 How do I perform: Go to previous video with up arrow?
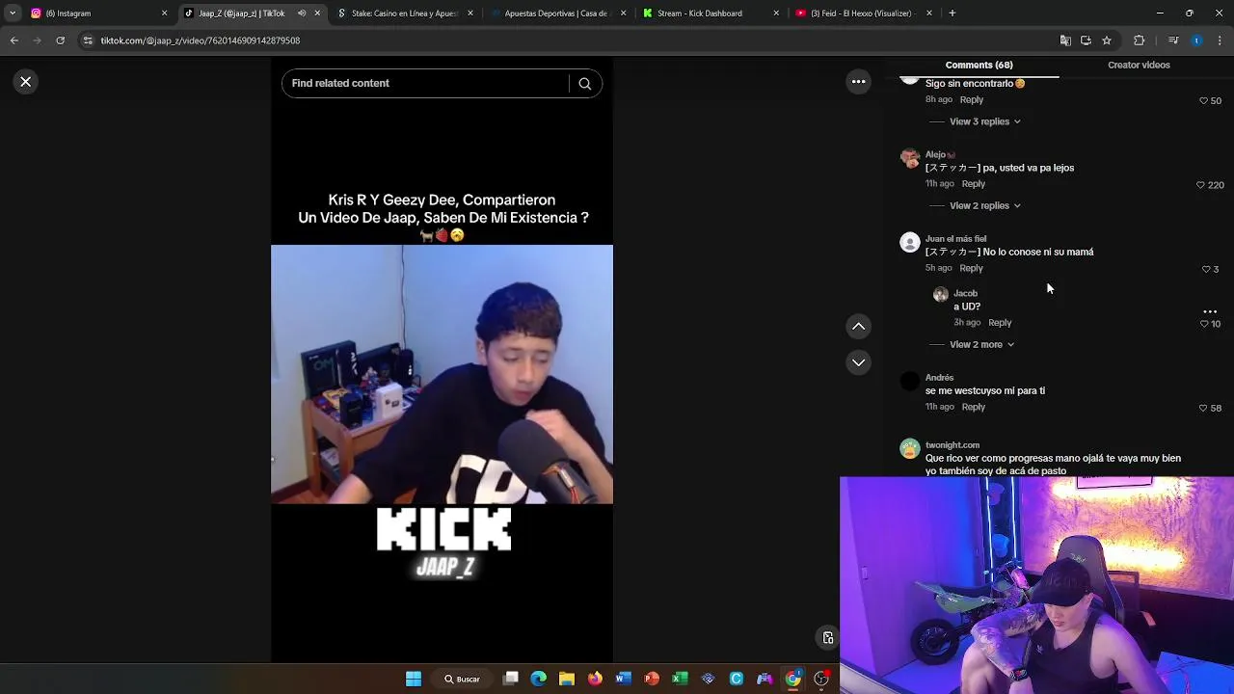click(858, 327)
